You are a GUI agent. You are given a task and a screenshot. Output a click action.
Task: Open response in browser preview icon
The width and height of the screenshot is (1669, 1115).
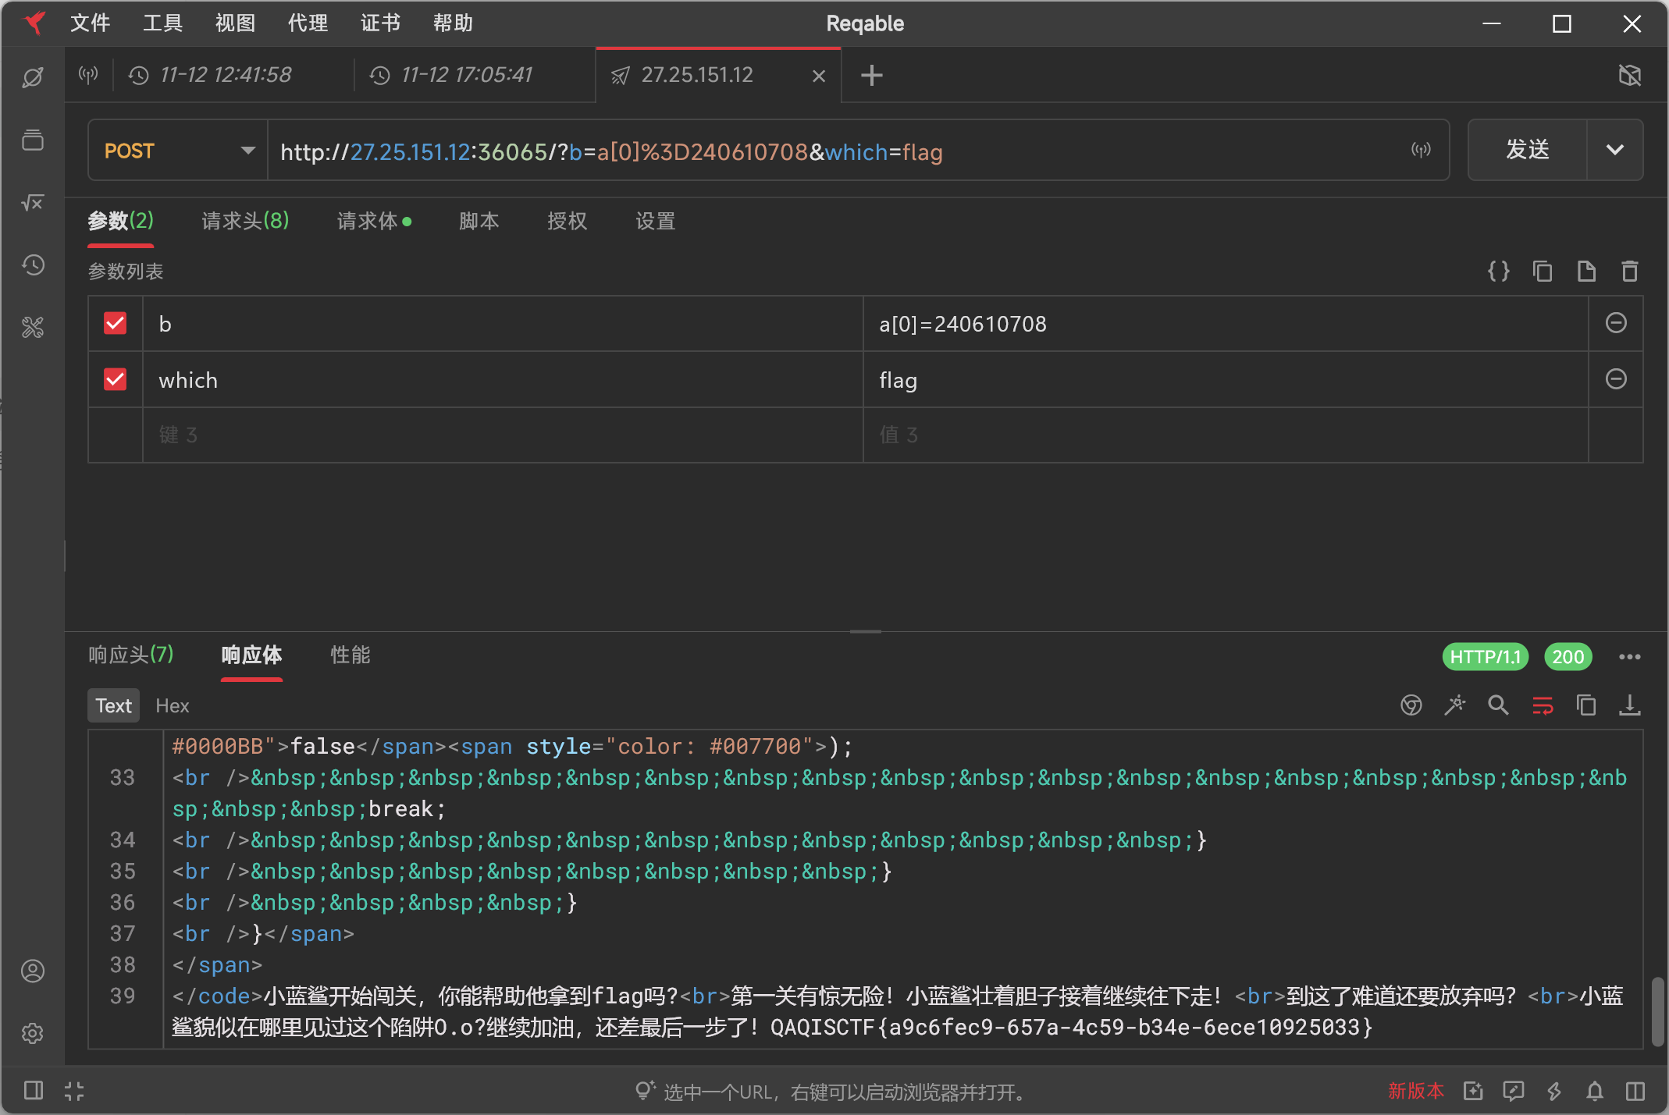(1411, 705)
